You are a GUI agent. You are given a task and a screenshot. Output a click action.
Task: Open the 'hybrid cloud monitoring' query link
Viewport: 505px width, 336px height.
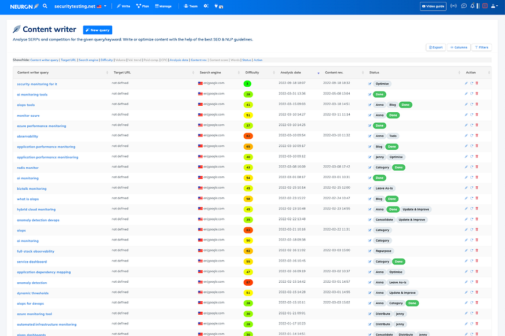[36, 209]
